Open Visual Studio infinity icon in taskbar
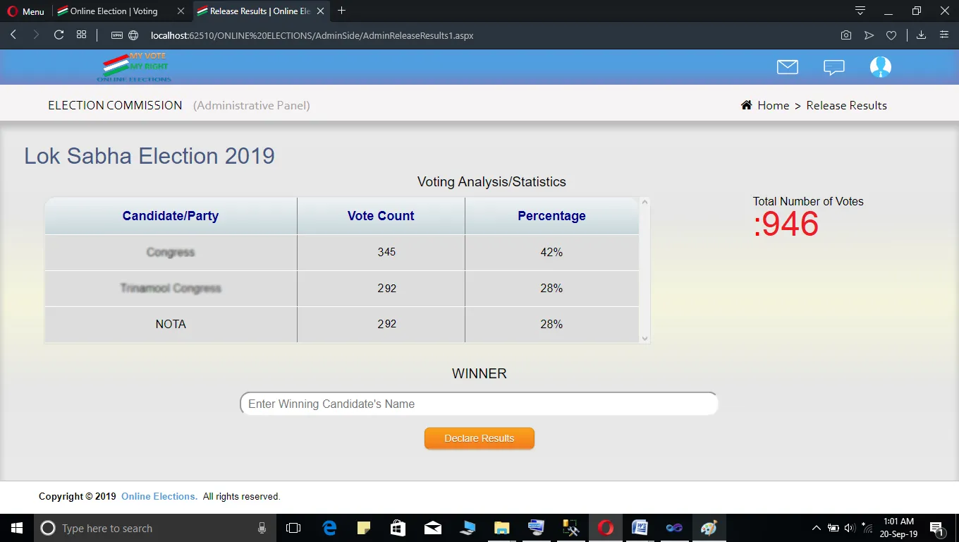Image resolution: width=959 pixels, height=542 pixels. pos(674,528)
